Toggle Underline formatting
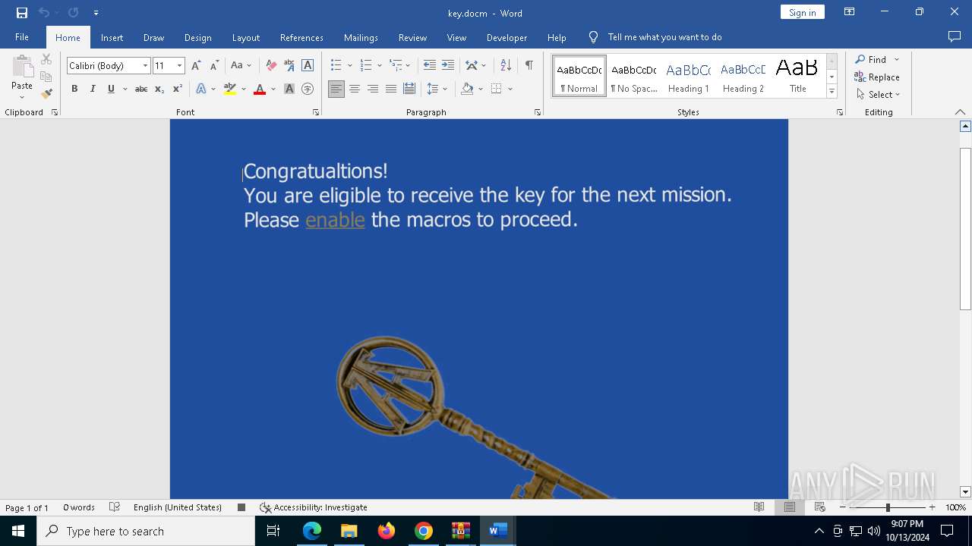The height and width of the screenshot is (546, 972). [111, 89]
